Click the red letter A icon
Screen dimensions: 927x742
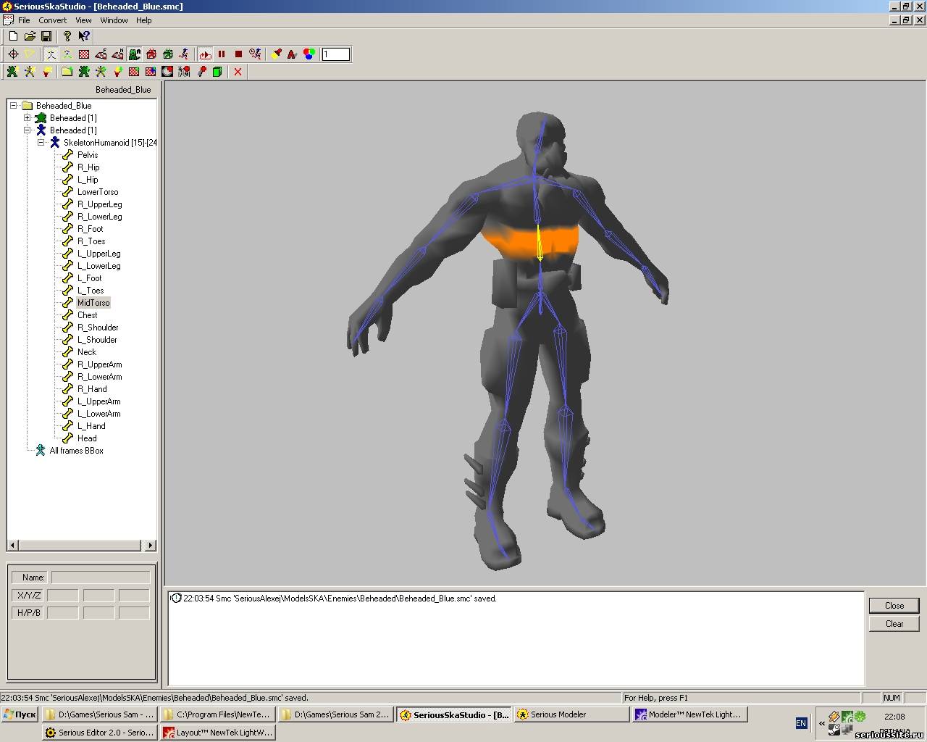click(x=292, y=54)
